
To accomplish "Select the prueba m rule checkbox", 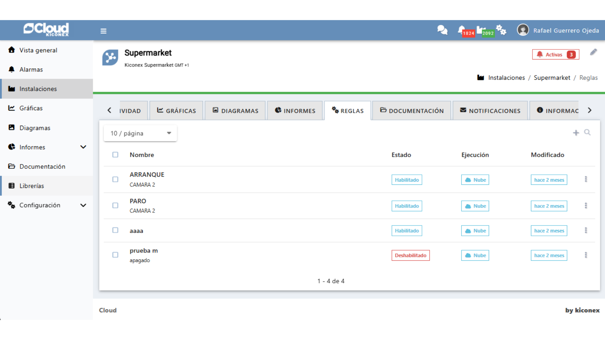I will pos(115,255).
